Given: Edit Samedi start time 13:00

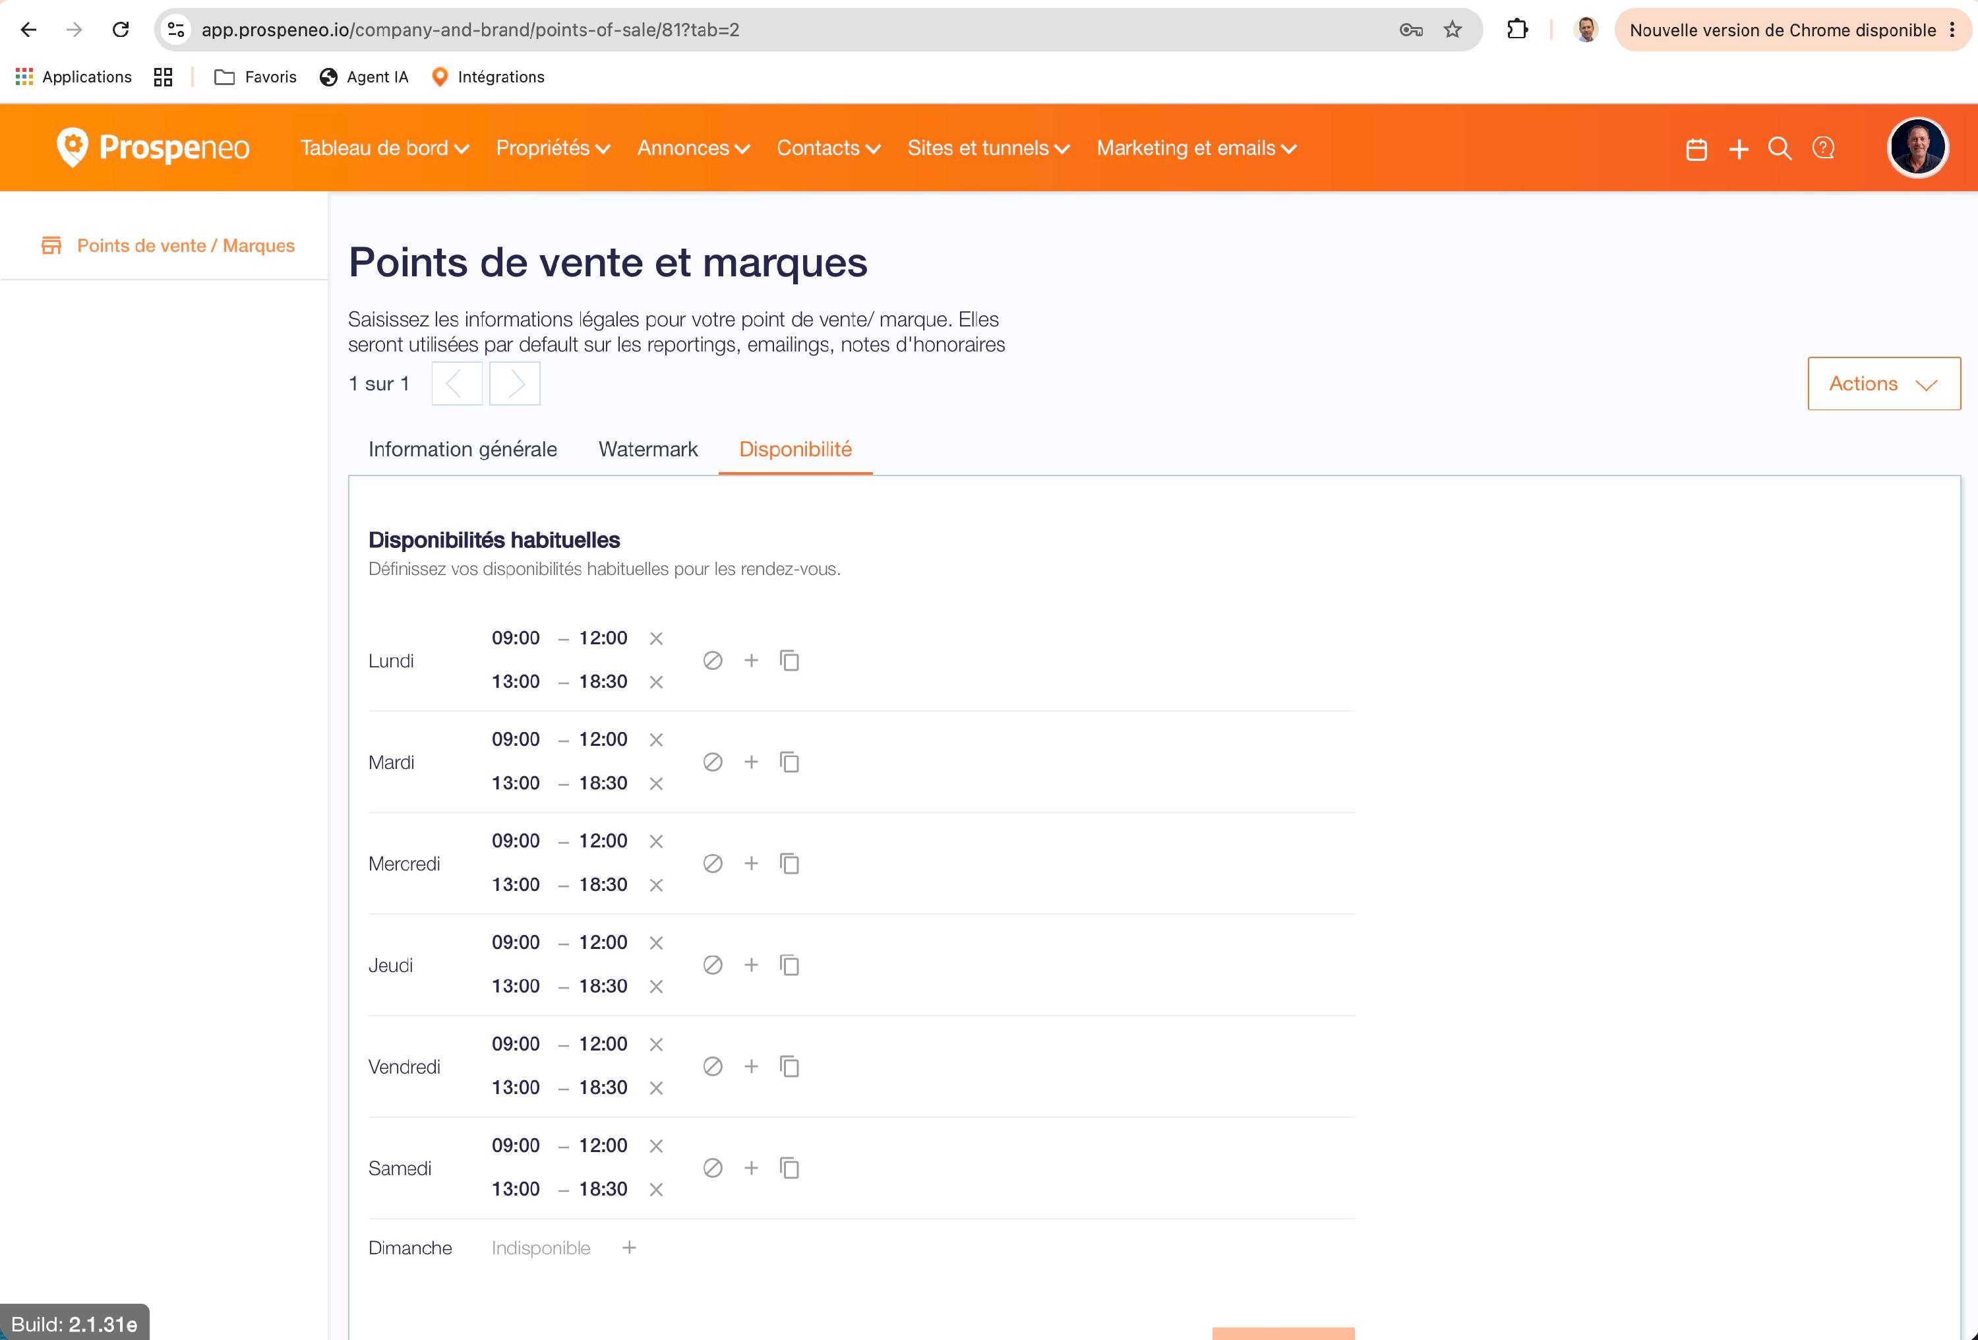Looking at the screenshot, I should [x=516, y=1188].
